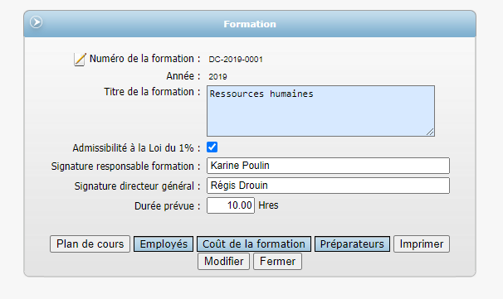
Task: Click the circular arrow icon in Formation header
Action: pyautogui.click(x=36, y=22)
